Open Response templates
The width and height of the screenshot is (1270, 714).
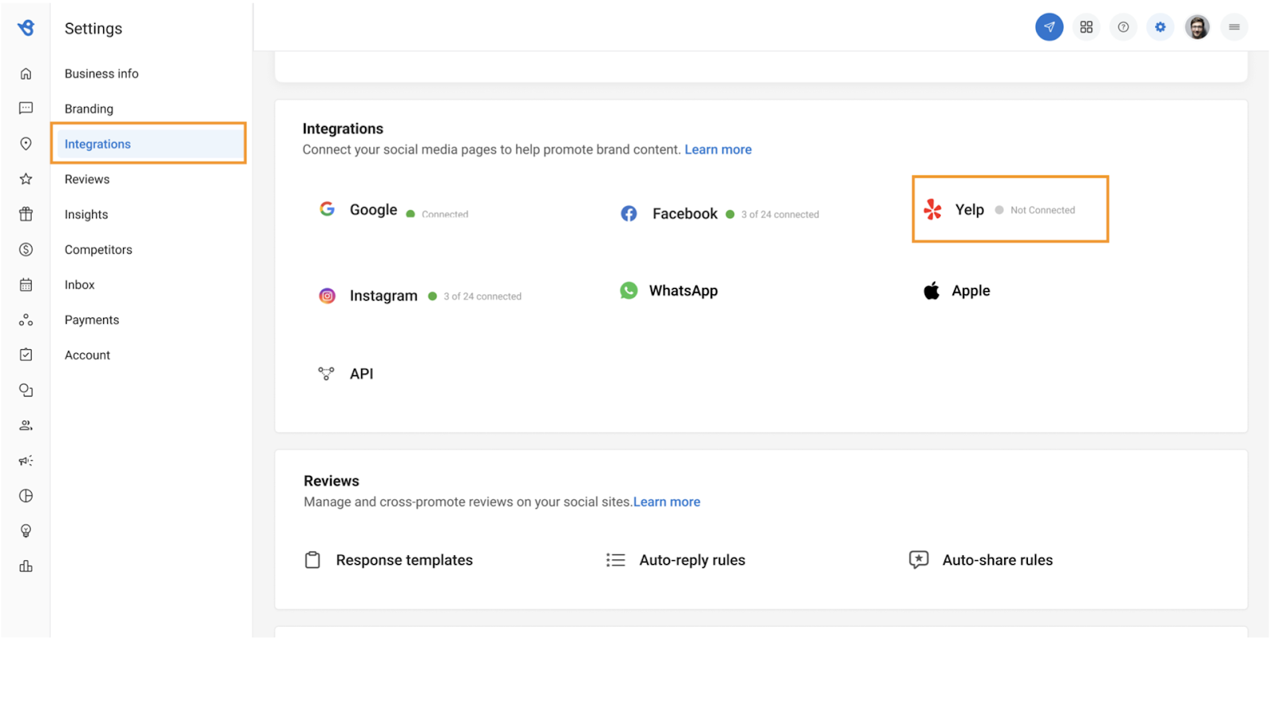[x=389, y=560]
